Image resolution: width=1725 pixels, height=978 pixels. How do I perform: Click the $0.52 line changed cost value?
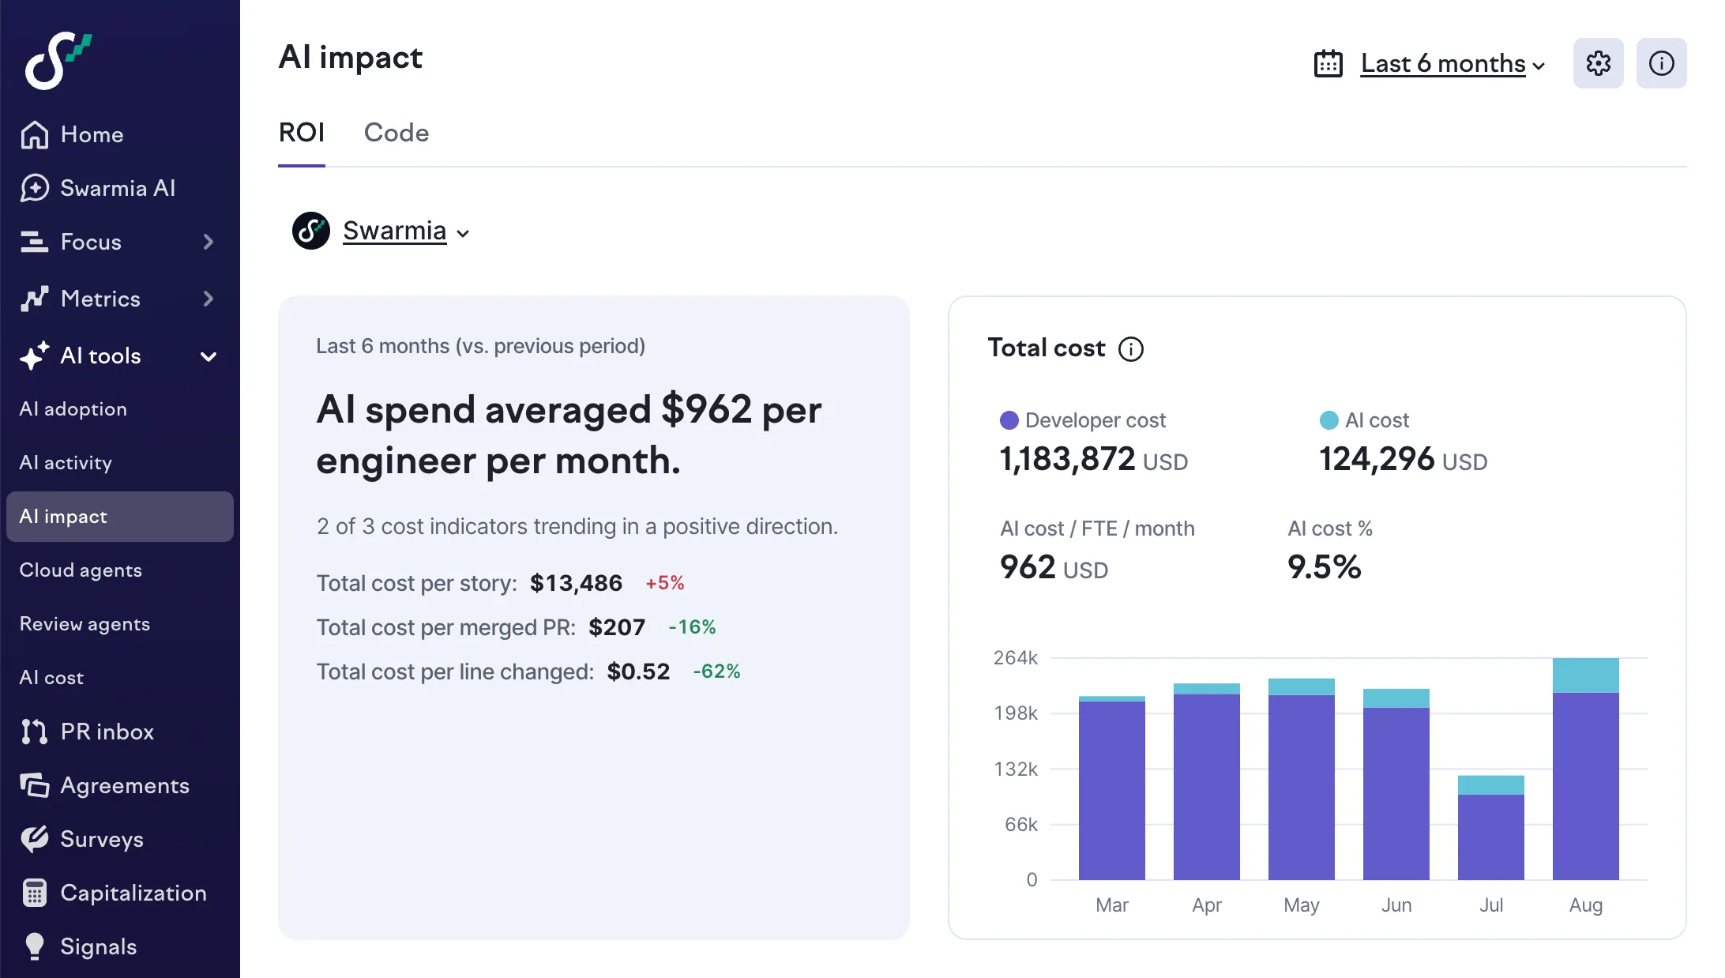click(x=638, y=671)
